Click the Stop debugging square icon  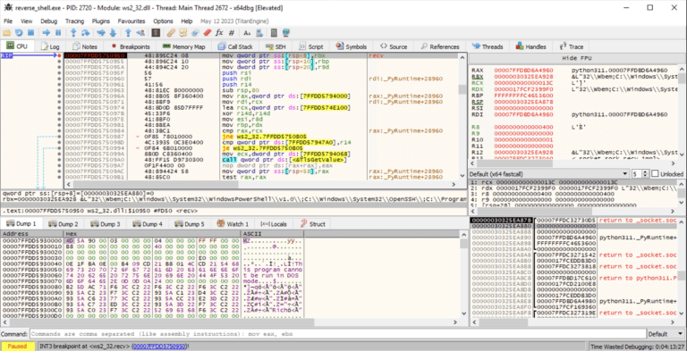pos(30,33)
